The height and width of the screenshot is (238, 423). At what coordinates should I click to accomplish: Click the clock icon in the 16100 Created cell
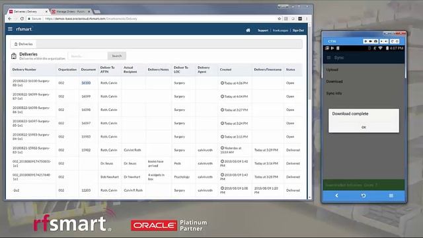tap(222, 83)
